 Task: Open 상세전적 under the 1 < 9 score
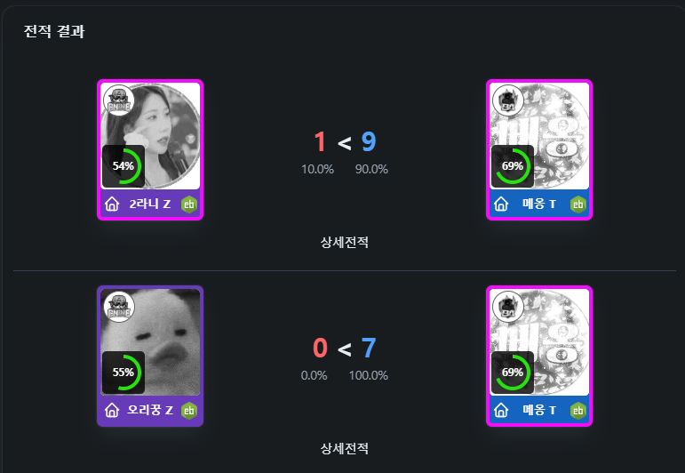[x=344, y=242]
